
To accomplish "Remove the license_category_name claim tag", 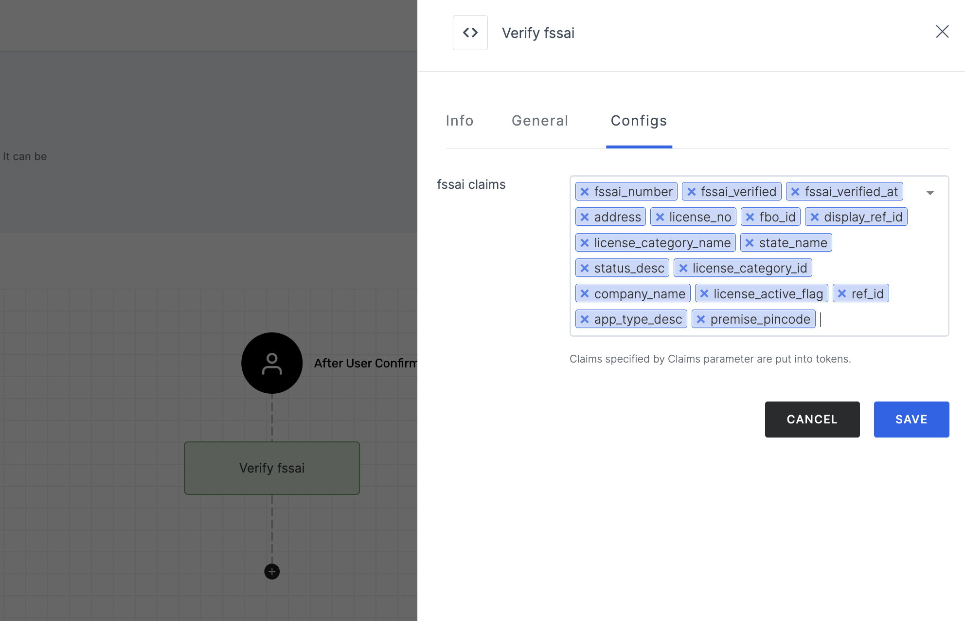I will click(585, 243).
